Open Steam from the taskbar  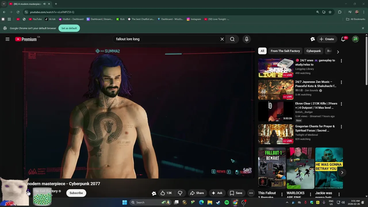pyautogui.click(x=218, y=202)
